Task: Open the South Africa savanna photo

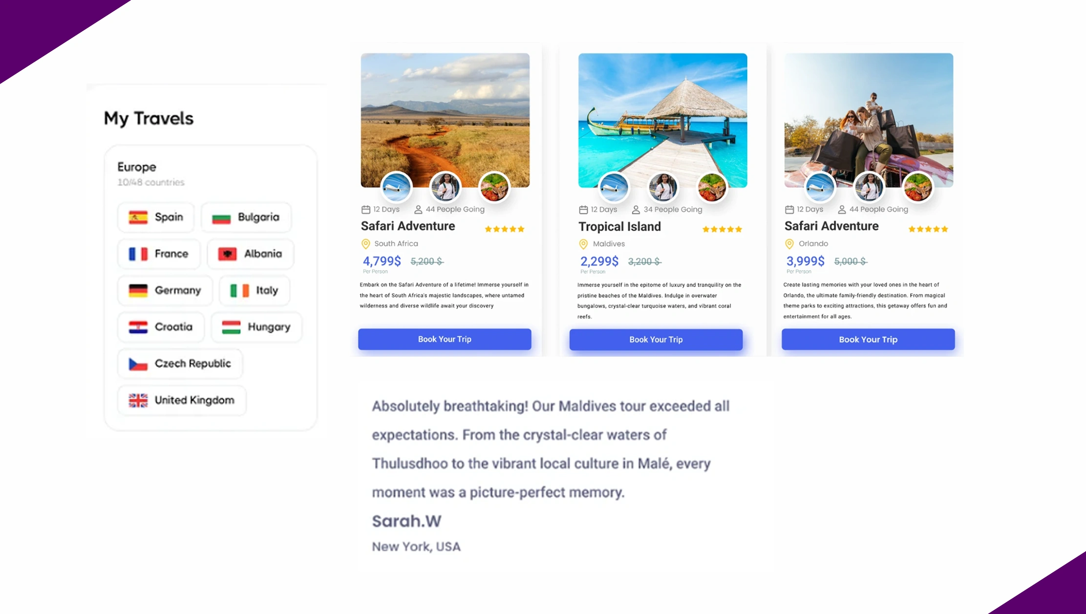Action: tap(445, 112)
